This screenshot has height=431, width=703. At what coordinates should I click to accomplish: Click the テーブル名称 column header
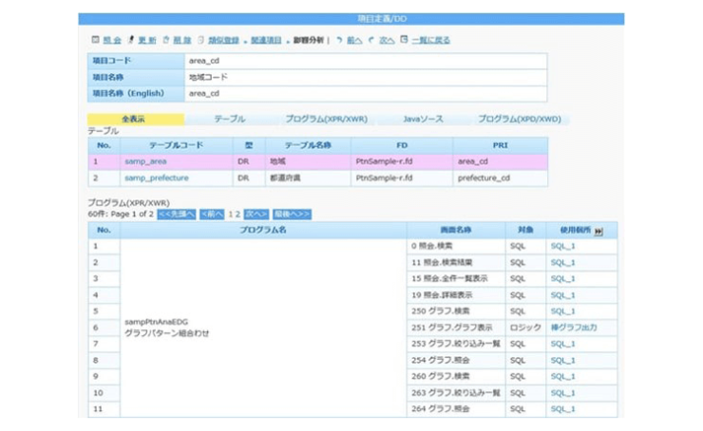click(x=308, y=145)
